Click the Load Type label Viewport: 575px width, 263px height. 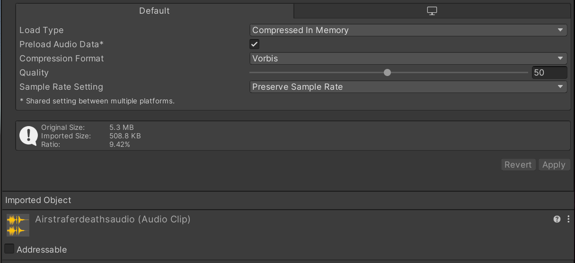tap(42, 30)
